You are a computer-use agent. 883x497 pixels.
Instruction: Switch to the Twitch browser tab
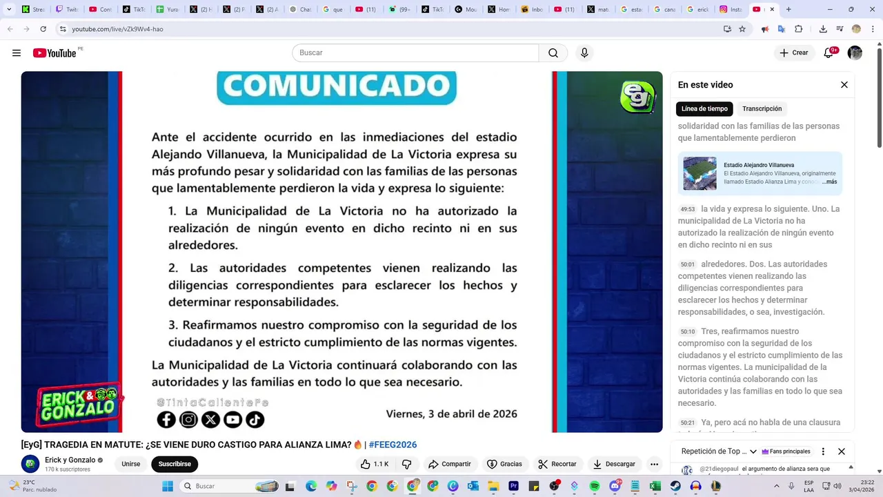(x=68, y=10)
